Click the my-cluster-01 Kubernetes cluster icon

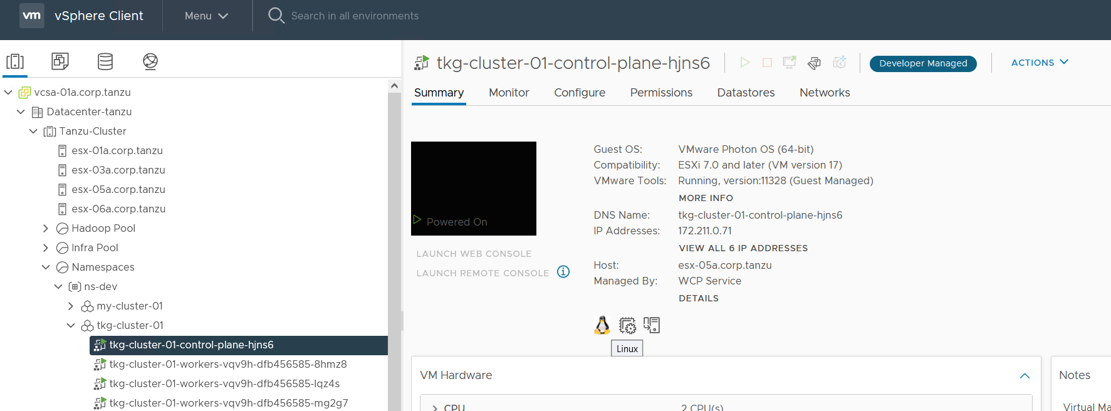[x=87, y=306]
